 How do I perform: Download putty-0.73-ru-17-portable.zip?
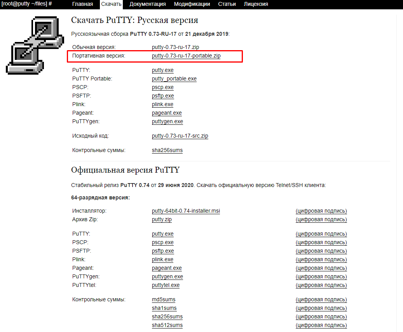186,56
